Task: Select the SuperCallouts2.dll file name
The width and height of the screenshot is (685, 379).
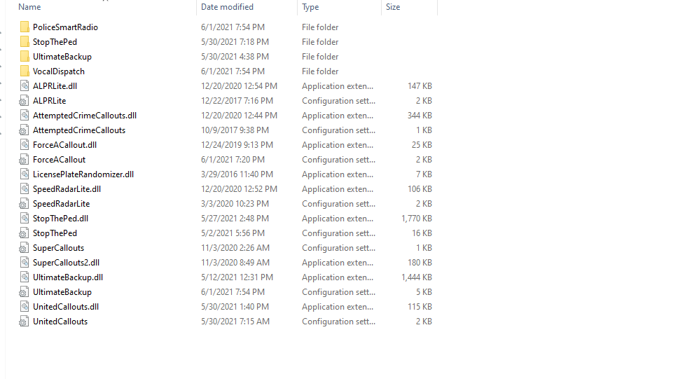Action: 66,263
